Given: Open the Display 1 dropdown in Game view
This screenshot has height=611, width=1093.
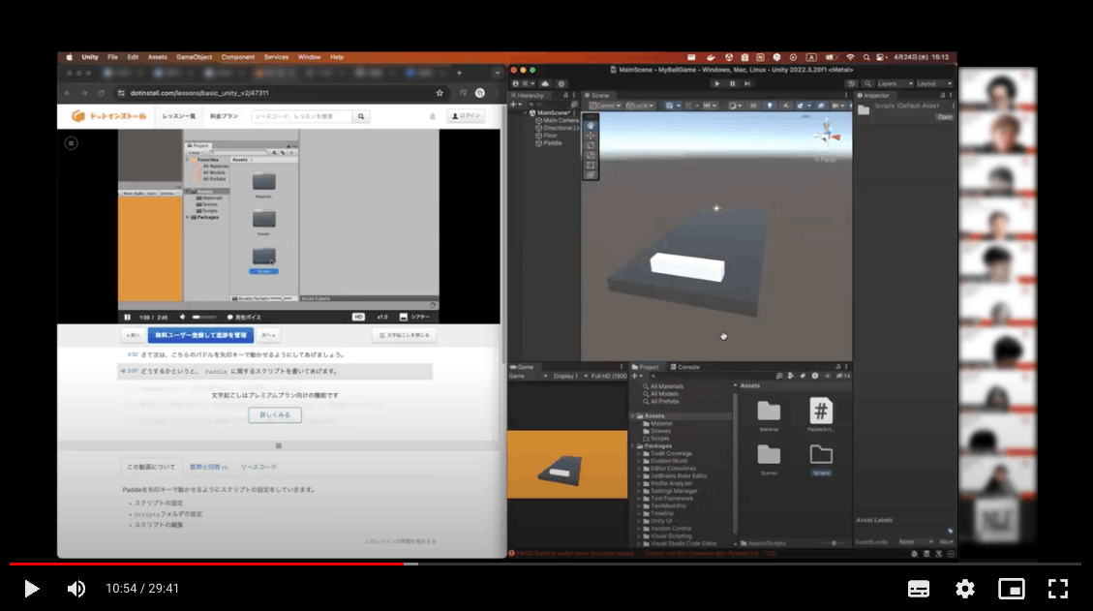Looking at the screenshot, I should [x=570, y=376].
